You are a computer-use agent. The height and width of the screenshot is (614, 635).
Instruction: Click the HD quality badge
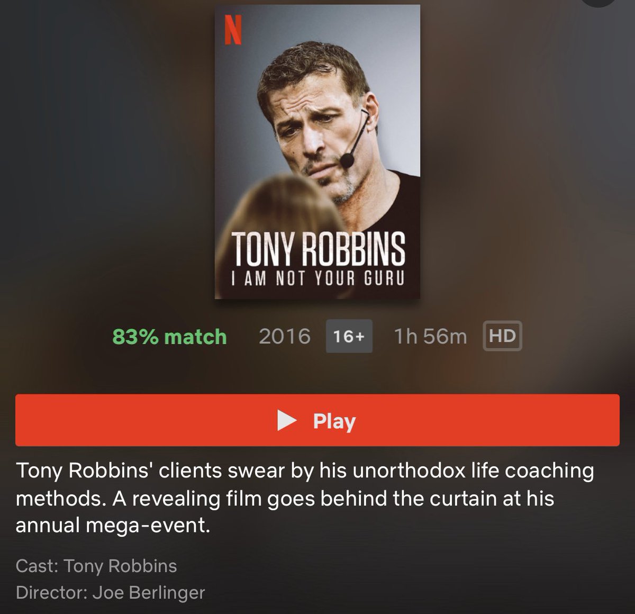click(502, 336)
